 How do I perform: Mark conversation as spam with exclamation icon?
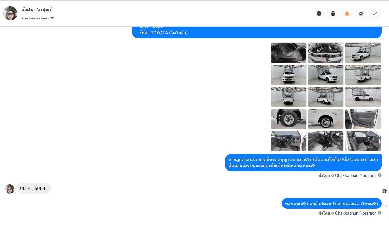click(x=319, y=14)
